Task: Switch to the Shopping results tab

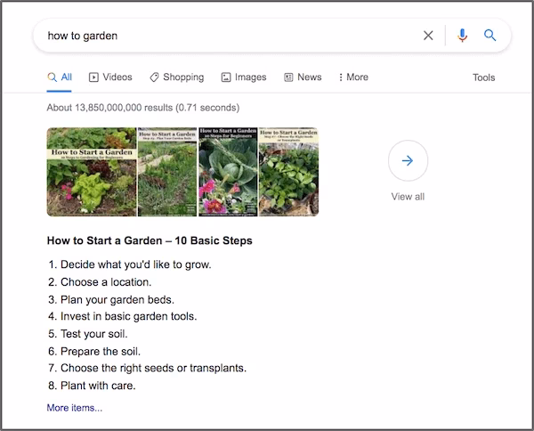Action: point(176,77)
